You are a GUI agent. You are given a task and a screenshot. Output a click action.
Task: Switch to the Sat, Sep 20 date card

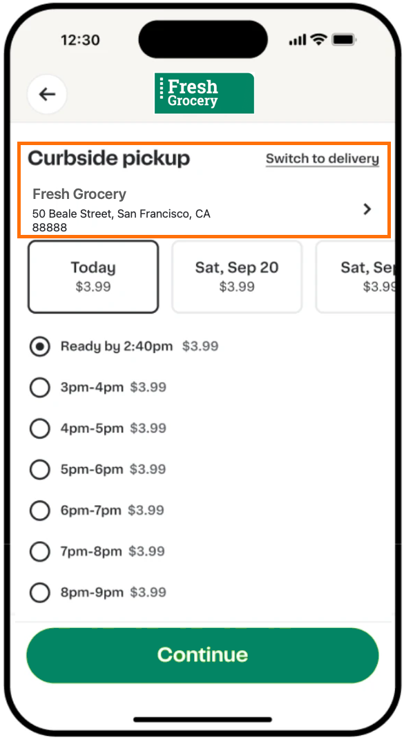[x=236, y=276]
